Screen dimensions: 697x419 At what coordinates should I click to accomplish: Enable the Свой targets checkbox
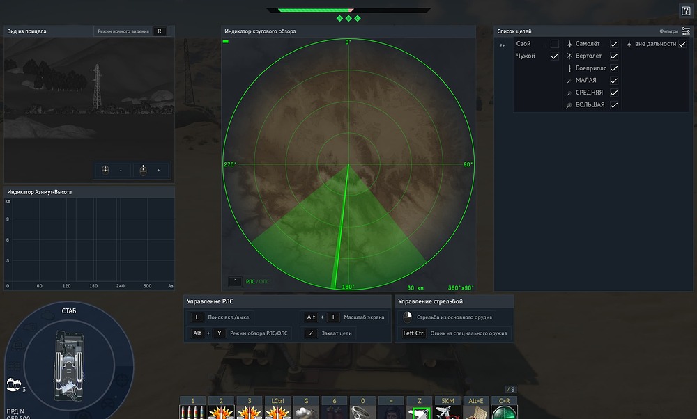(x=554, y=44)
